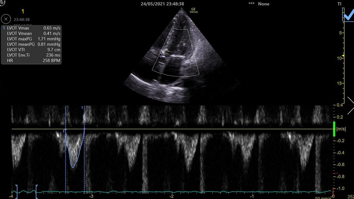Click the 24/05/2021 23:48:38 timestamp header
This screenshot has height=199, width=354.
click(162, 4)
